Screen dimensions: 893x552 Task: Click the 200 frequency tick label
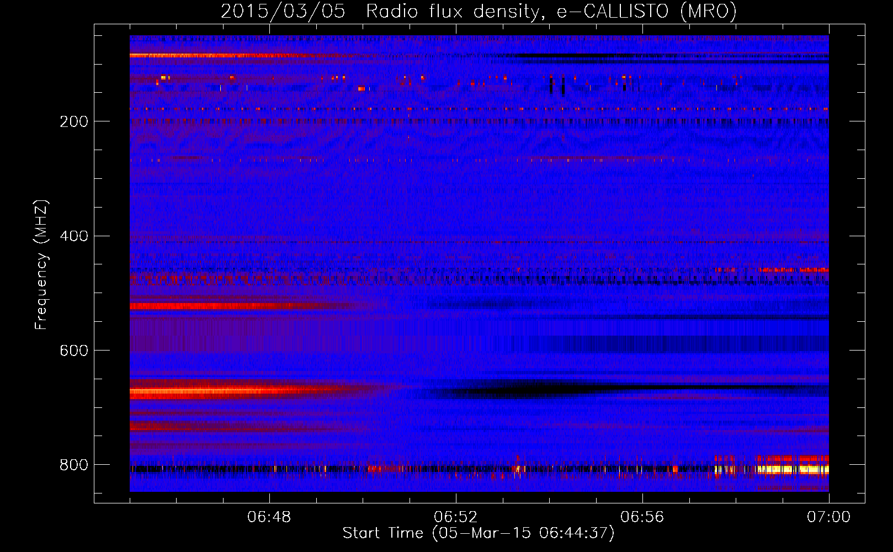tap(74, 121)
